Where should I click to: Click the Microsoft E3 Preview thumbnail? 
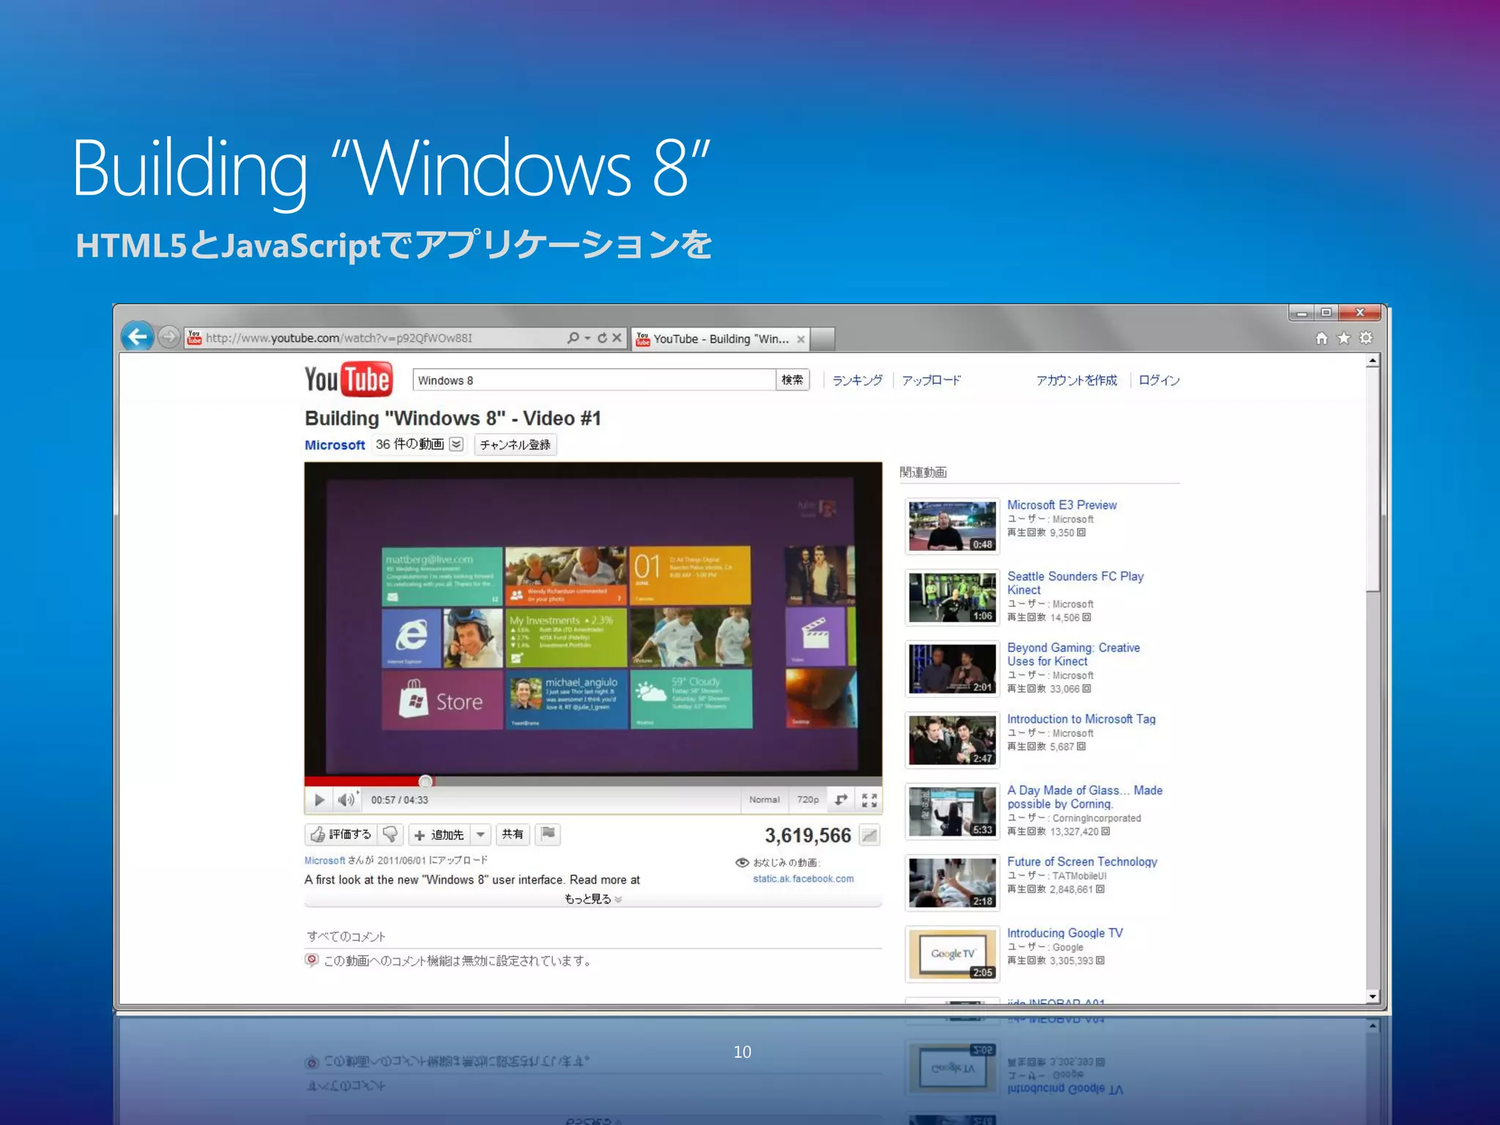952,526
